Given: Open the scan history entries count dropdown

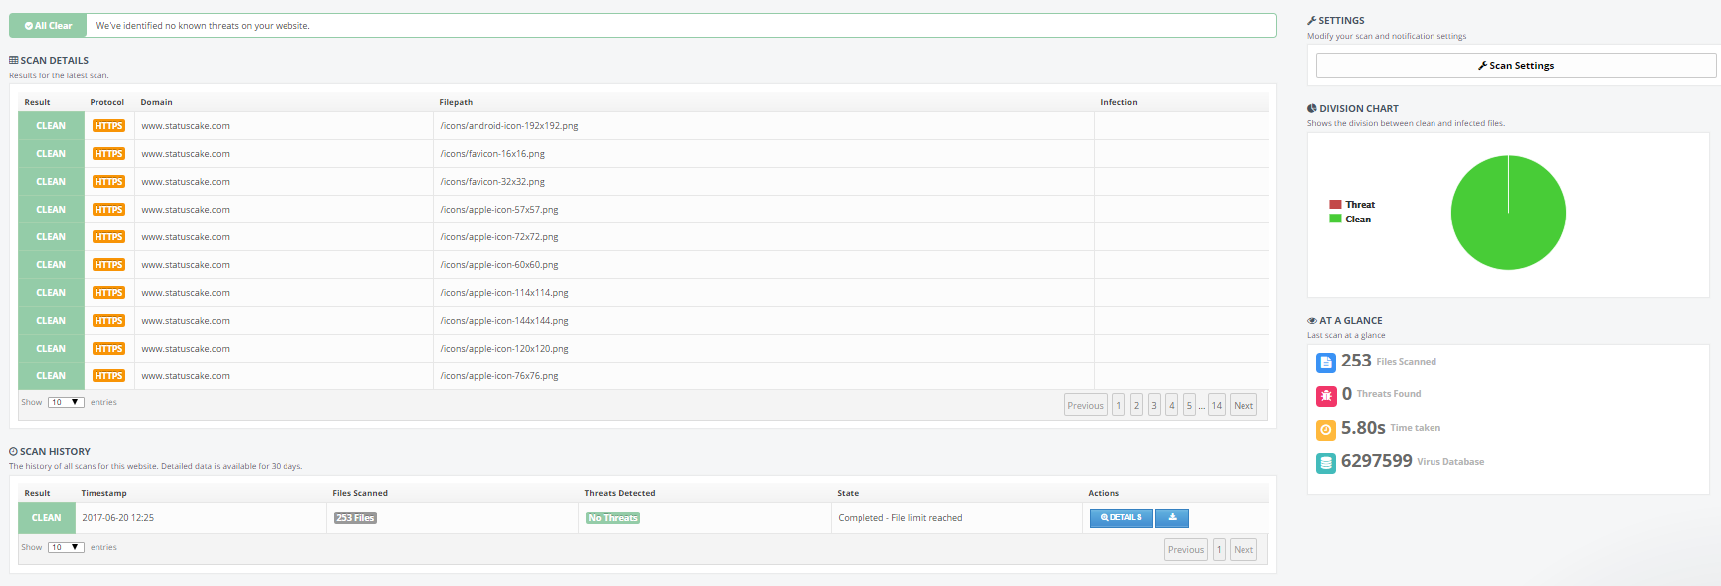Looking at the screenshot, I should 66,548.
